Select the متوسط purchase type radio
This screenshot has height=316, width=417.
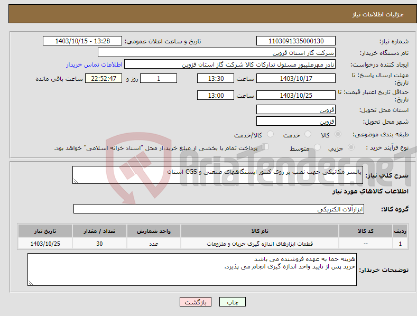[x=317, y=147]
